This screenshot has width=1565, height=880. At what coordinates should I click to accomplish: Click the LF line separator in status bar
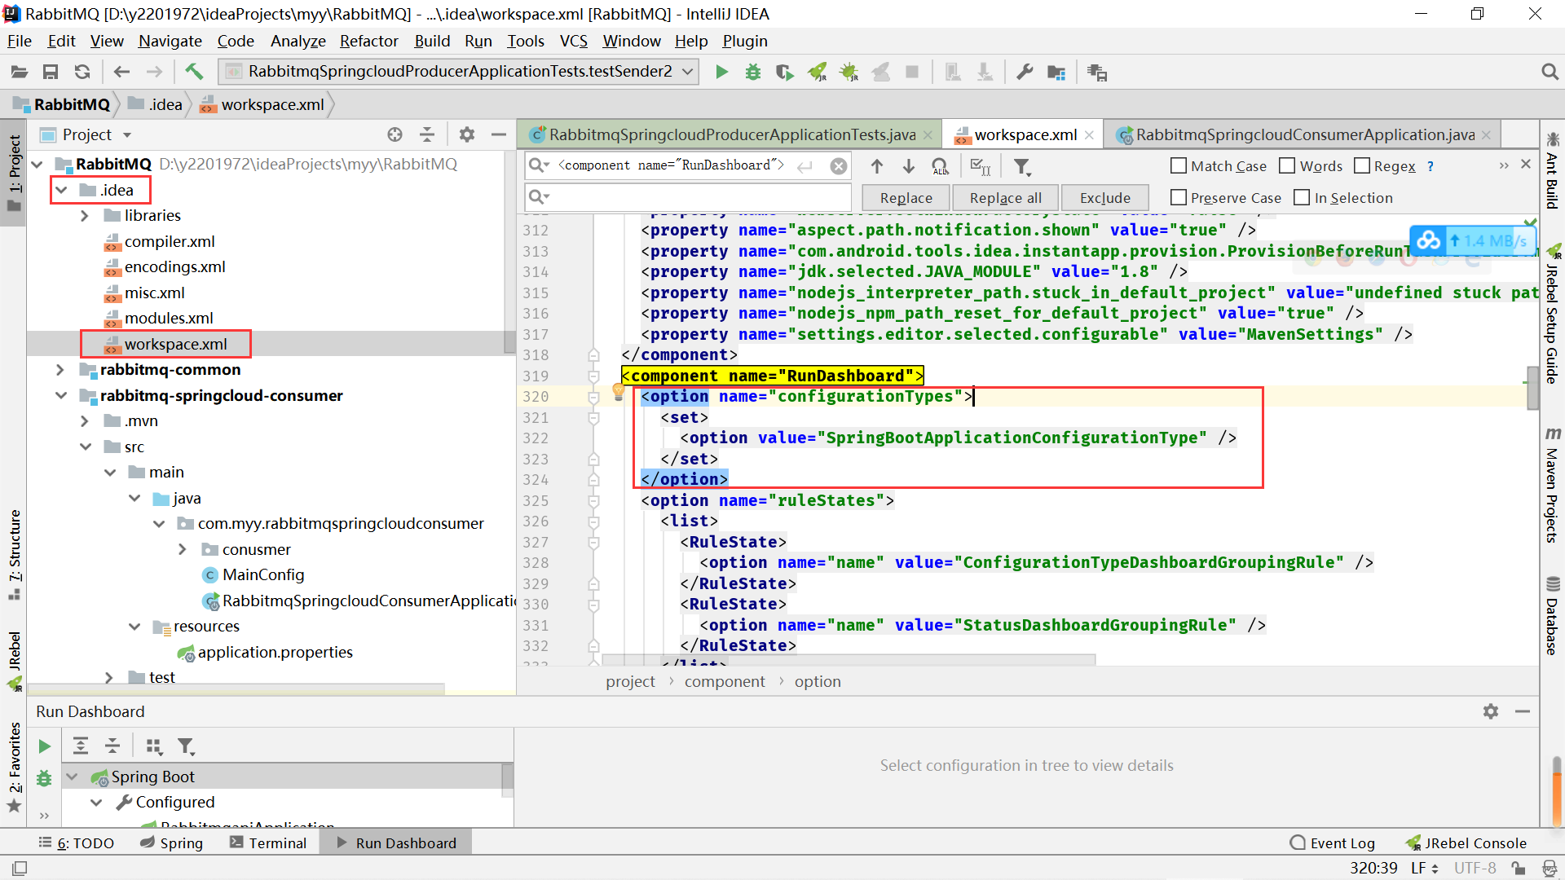tap(1424, 868)
